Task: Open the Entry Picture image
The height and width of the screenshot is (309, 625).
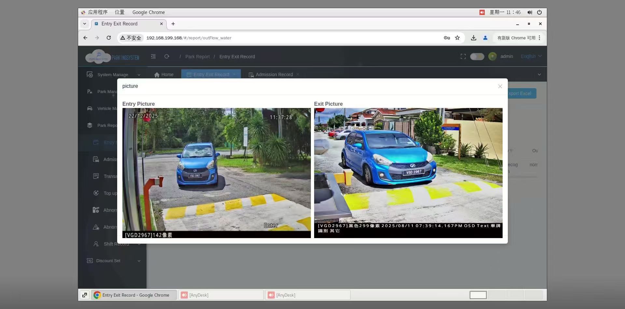Action: click(216, 173)
